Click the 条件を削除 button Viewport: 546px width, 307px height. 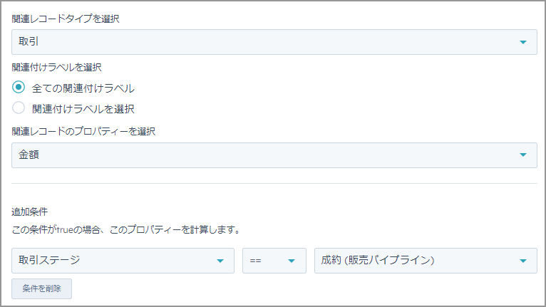(41, 288)
